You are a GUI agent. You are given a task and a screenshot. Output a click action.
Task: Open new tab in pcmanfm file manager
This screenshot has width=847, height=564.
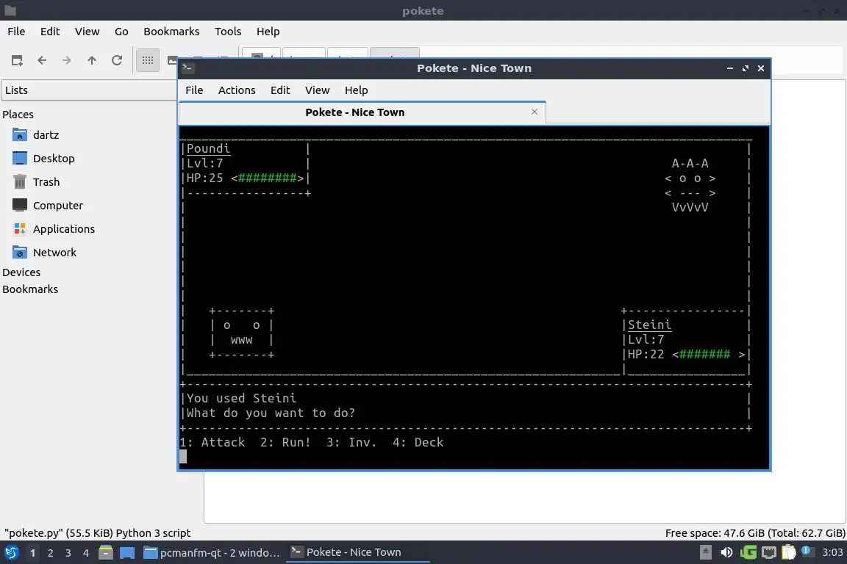pos(17,60)
